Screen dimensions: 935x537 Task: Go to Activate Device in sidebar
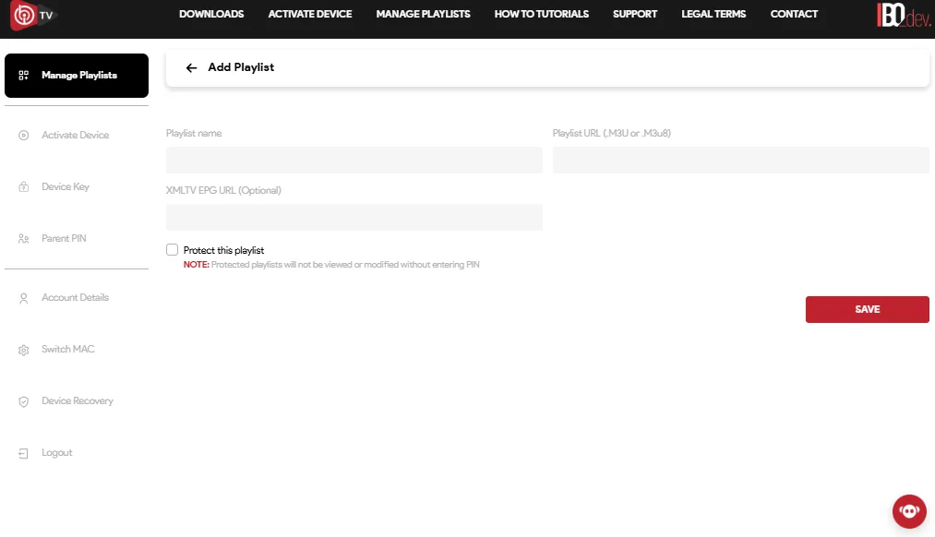pos(77,136)
